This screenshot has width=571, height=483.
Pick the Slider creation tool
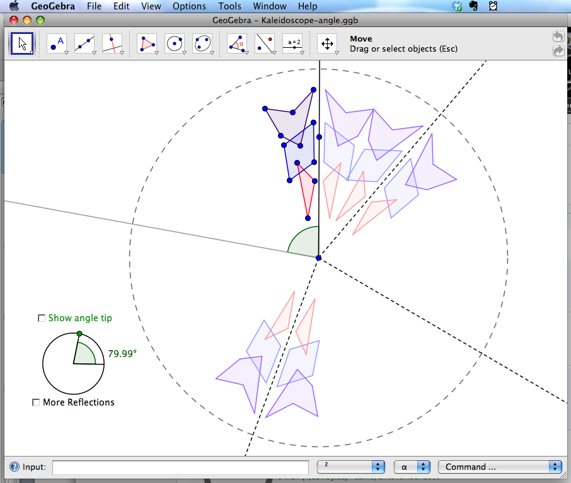tap(292, 43)
